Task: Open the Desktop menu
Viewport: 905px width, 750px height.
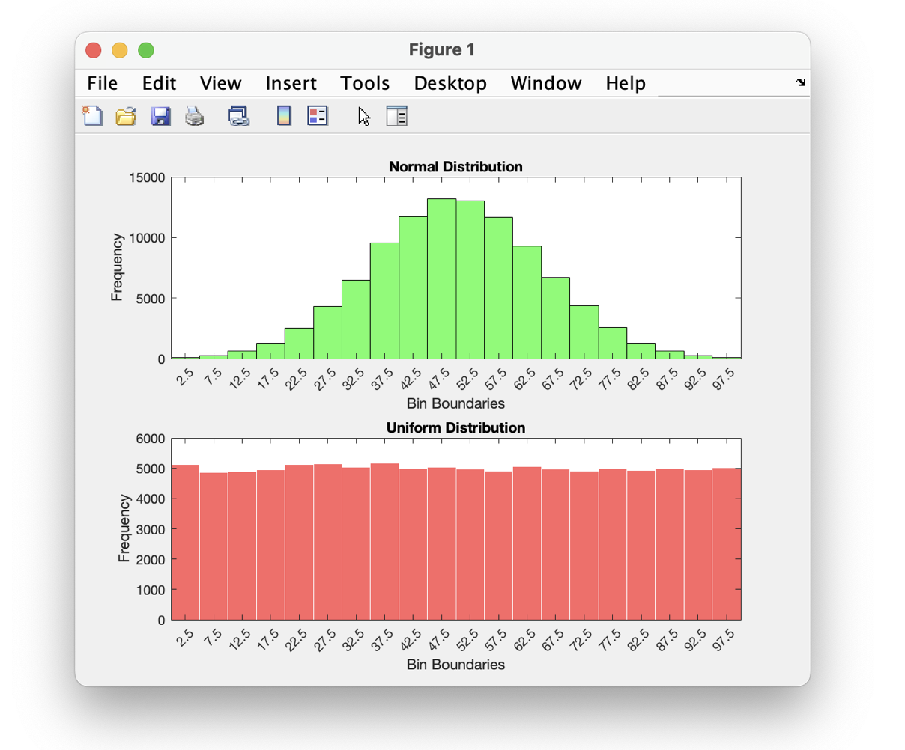Action: 450,83
